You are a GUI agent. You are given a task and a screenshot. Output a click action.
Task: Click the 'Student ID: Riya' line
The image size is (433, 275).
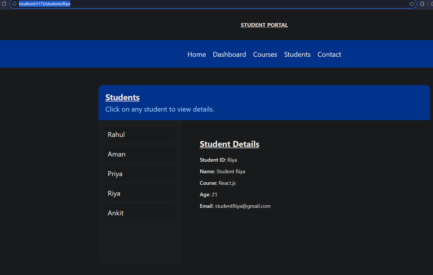[218, 160]
